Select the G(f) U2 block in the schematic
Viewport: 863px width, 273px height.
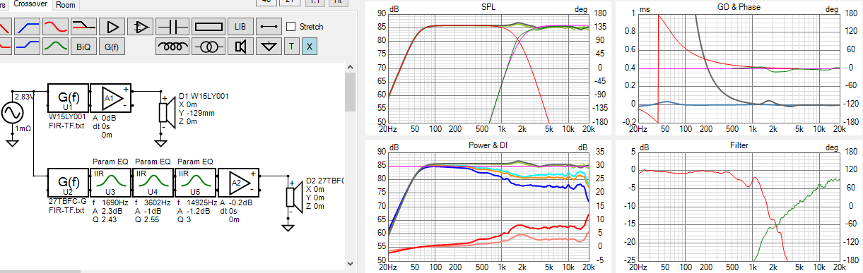[x=68, y=183]
